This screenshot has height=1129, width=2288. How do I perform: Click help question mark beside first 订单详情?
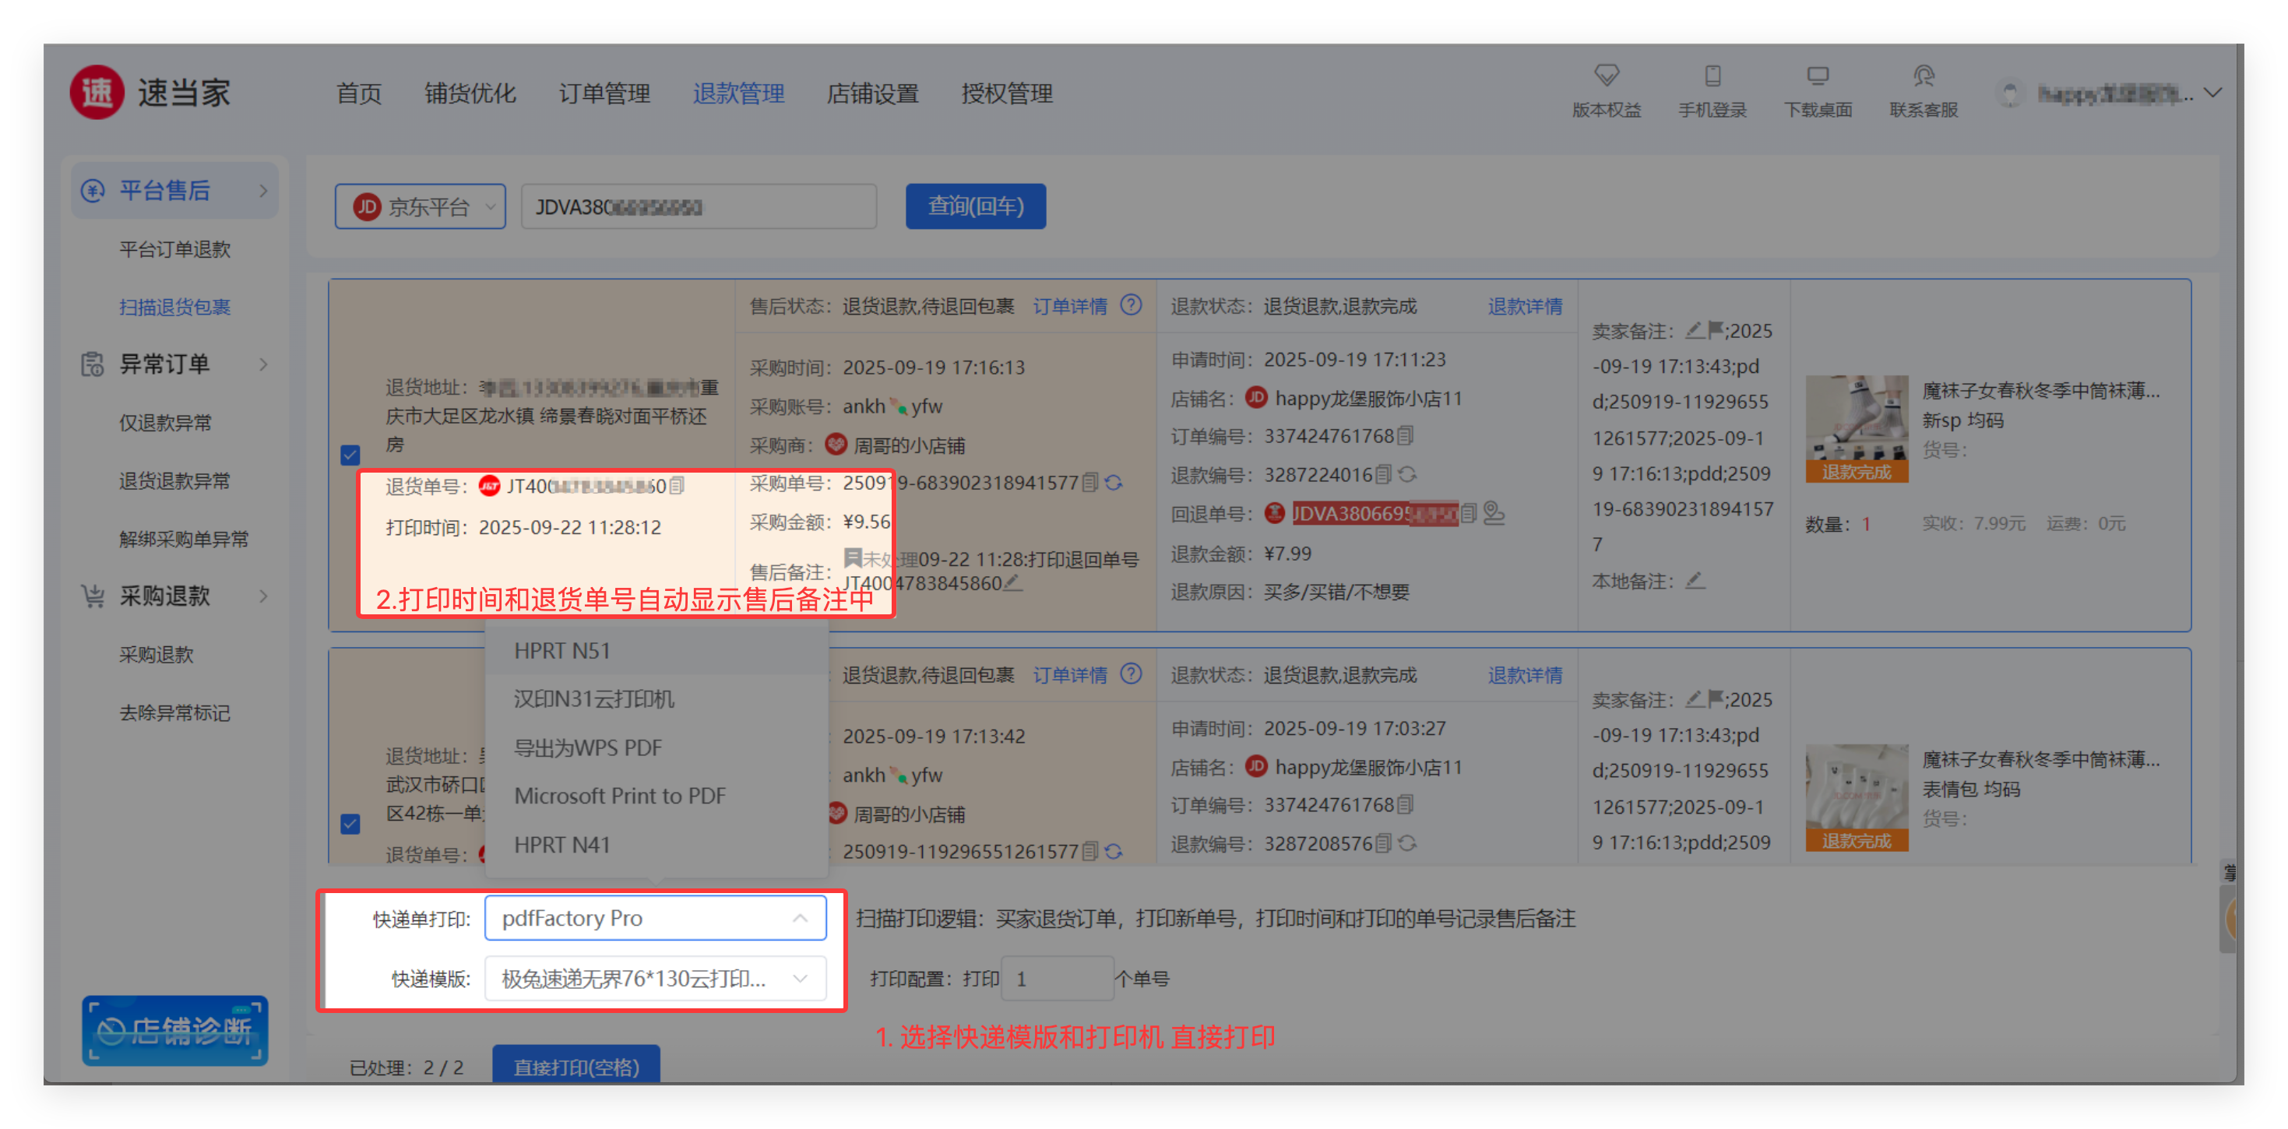[1131, 305]
